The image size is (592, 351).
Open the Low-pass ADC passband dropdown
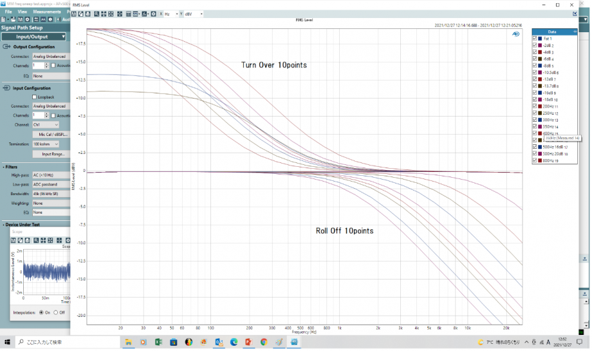pyautogui.click(x=51, y=184)
